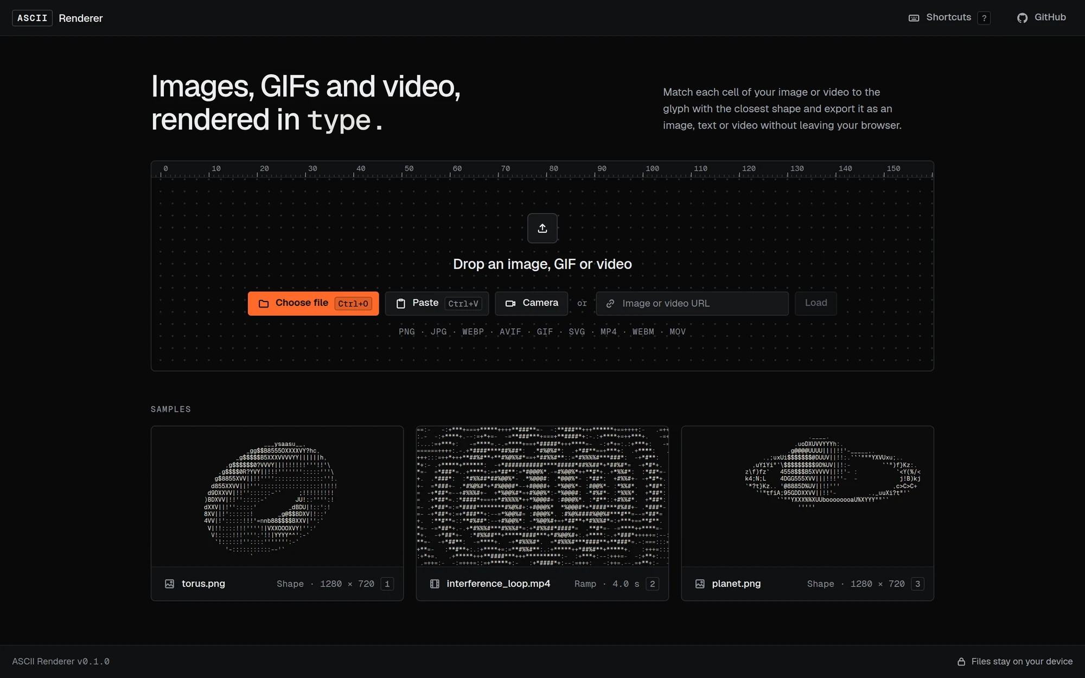Select the interference_loop.mp4 file name
The image size is (1085, 678).
(x=499, y=584)
